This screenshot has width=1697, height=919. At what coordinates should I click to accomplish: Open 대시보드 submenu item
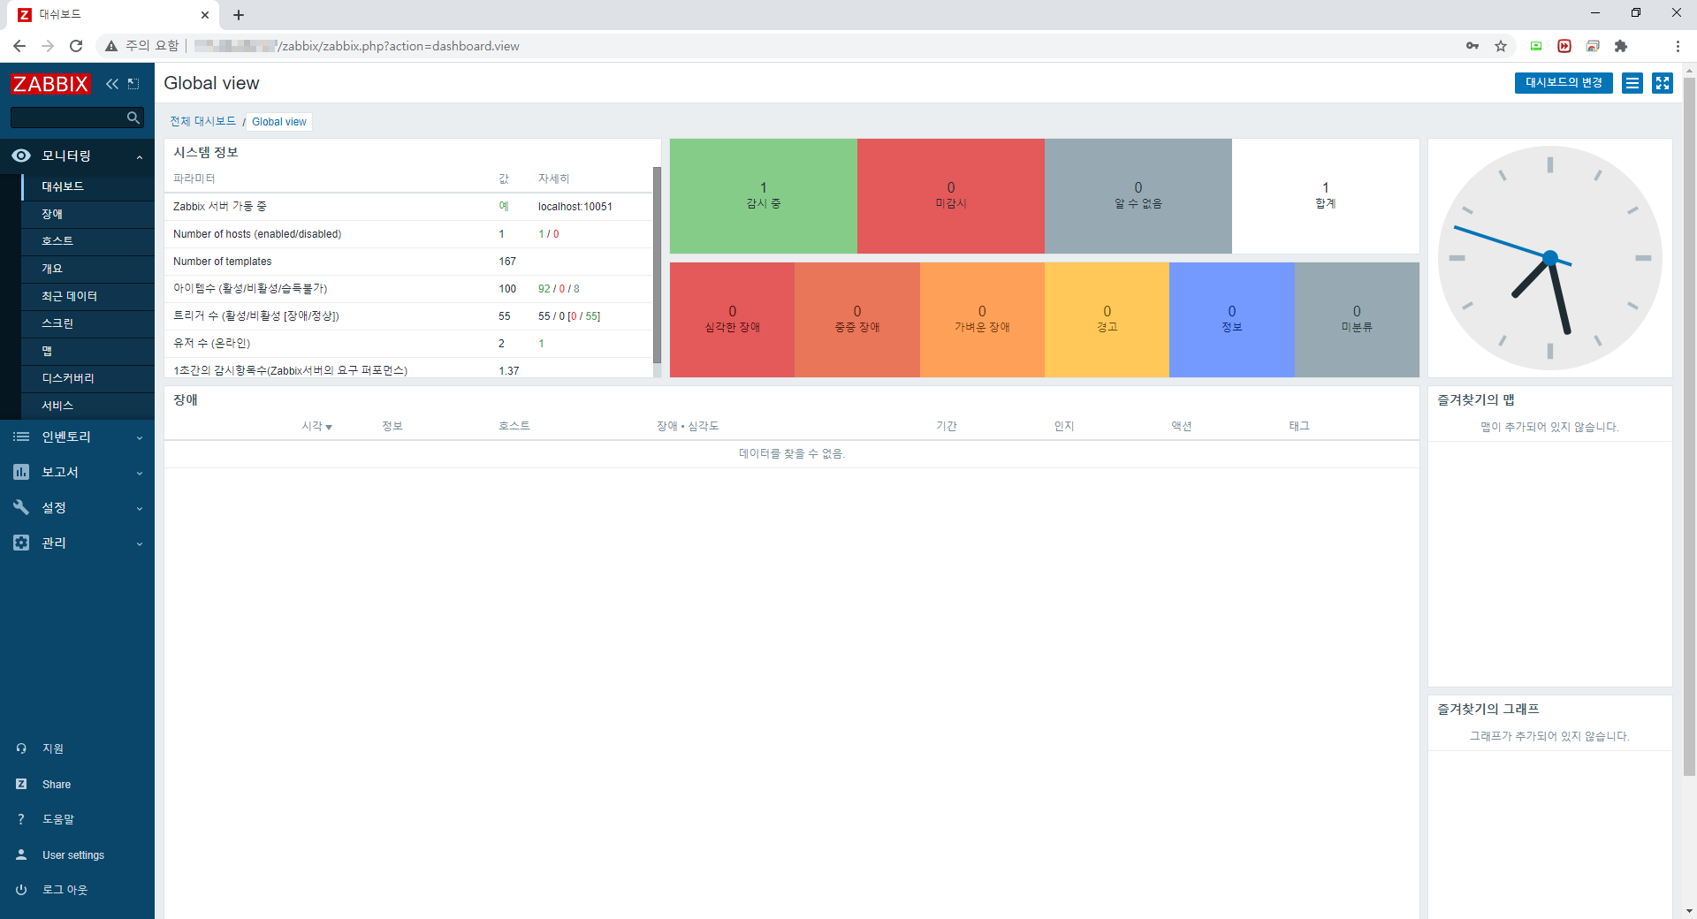[x=88, y=186]
